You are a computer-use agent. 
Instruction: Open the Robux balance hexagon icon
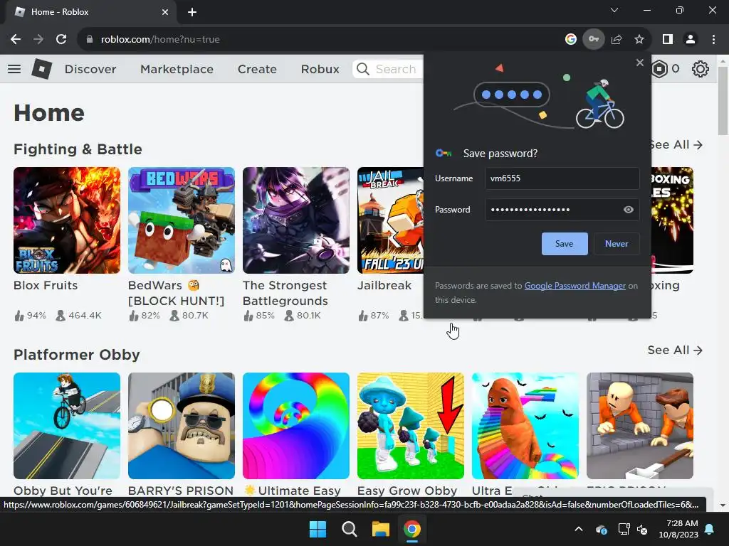(x=659, y=69)
